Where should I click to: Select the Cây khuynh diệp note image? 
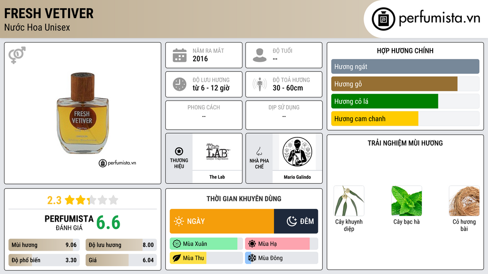pyautogui.click(x=349, y=201)
